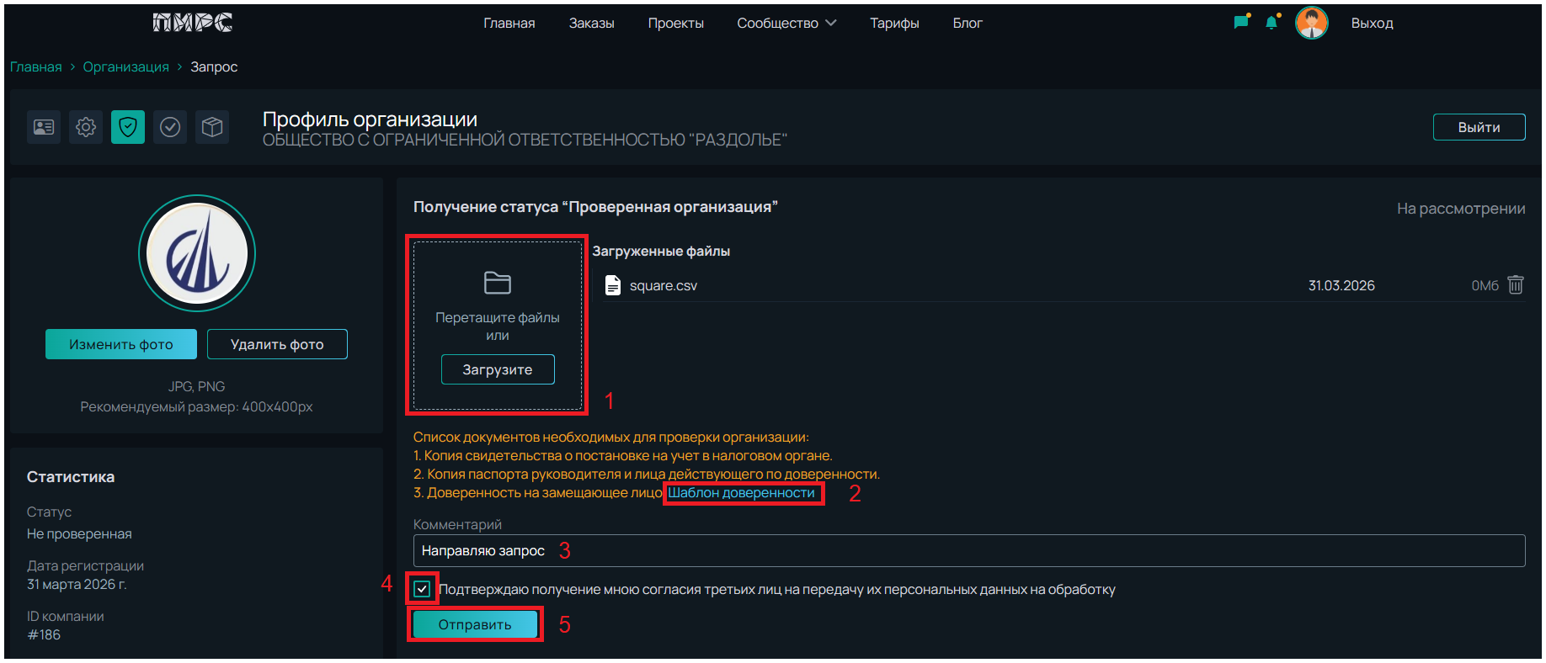Viewport: 1546px width, 663px height.
Task: Open the Шаблон доверенности link
Action: coord(741,493)
